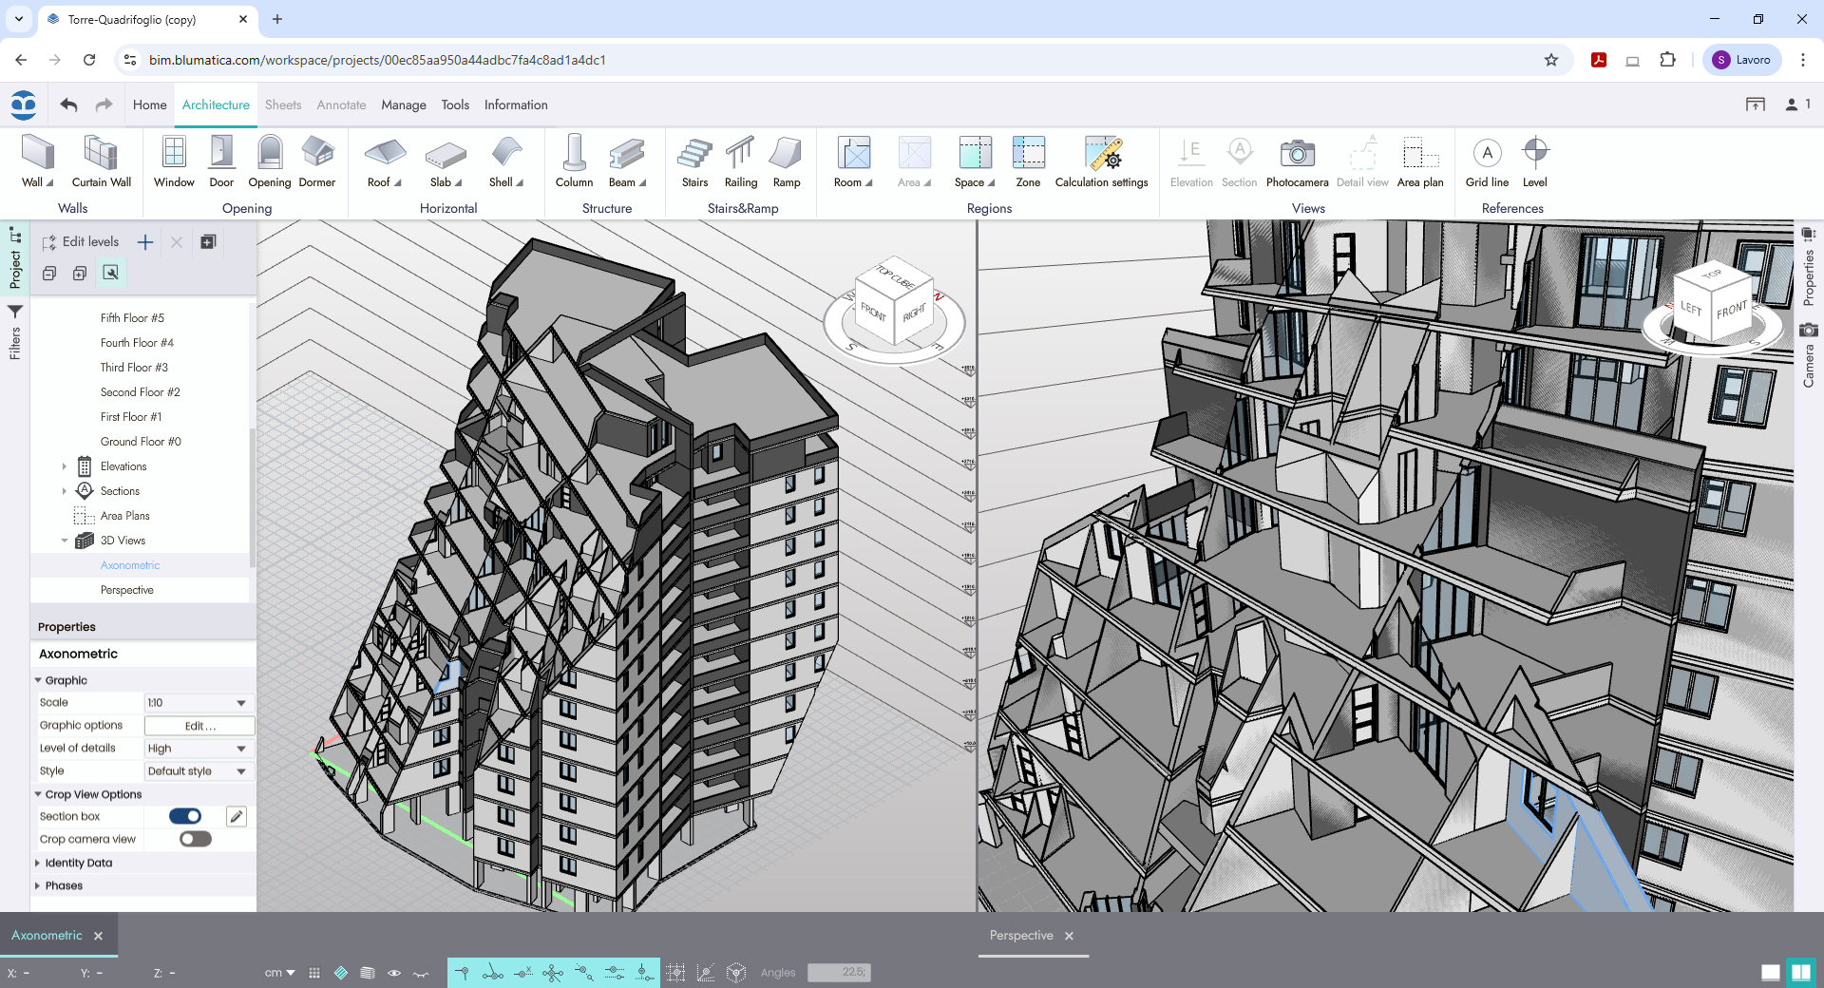Expand the Identity Data section
Image resolution: width=1824 pixels, height=988 pixels.
78,863
